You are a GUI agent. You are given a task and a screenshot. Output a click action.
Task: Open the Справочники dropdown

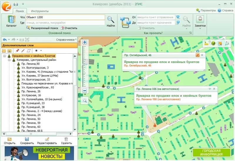point(66,40)
